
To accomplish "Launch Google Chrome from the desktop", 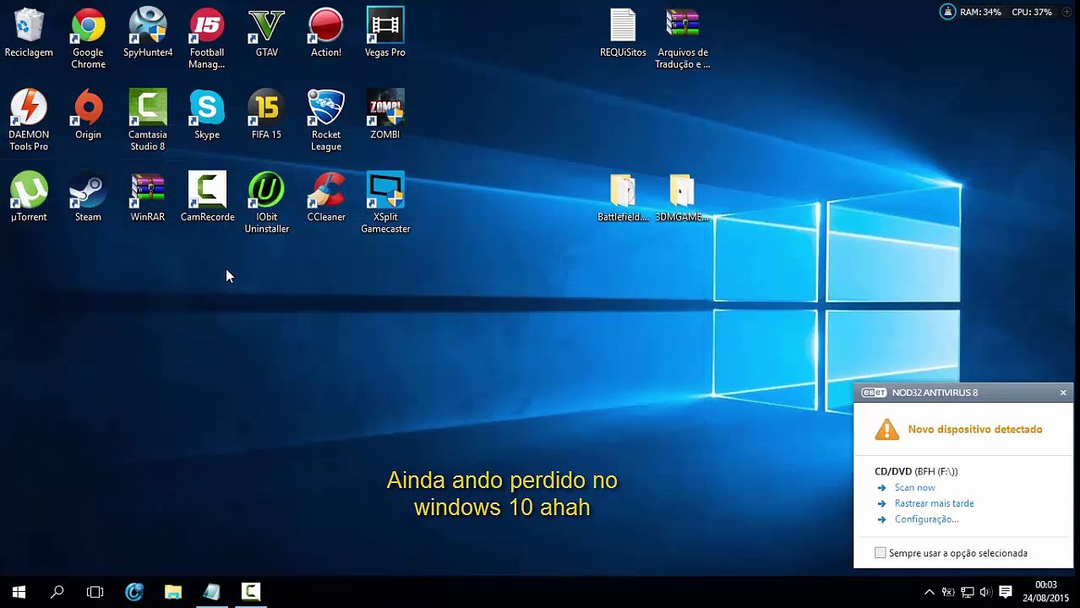I will click(x=88, y=39).
